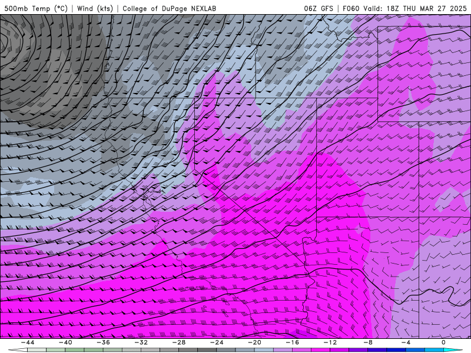Click the "Wind (kts)" label in header
Viewport: 471px width, 353px height.
(95, 8)
